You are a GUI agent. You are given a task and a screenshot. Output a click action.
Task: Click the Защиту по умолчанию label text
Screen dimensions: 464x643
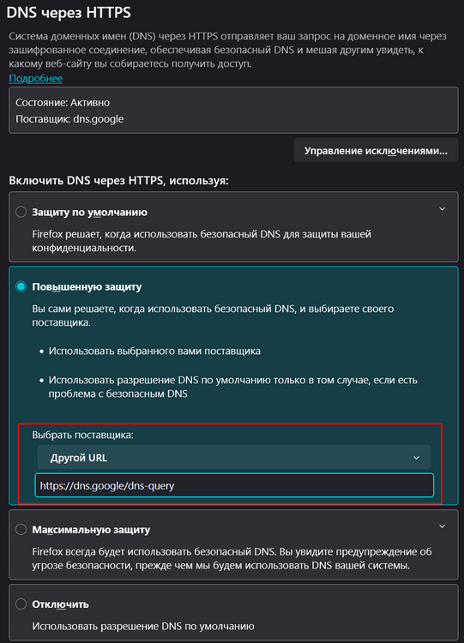click(x=89, y=212)
